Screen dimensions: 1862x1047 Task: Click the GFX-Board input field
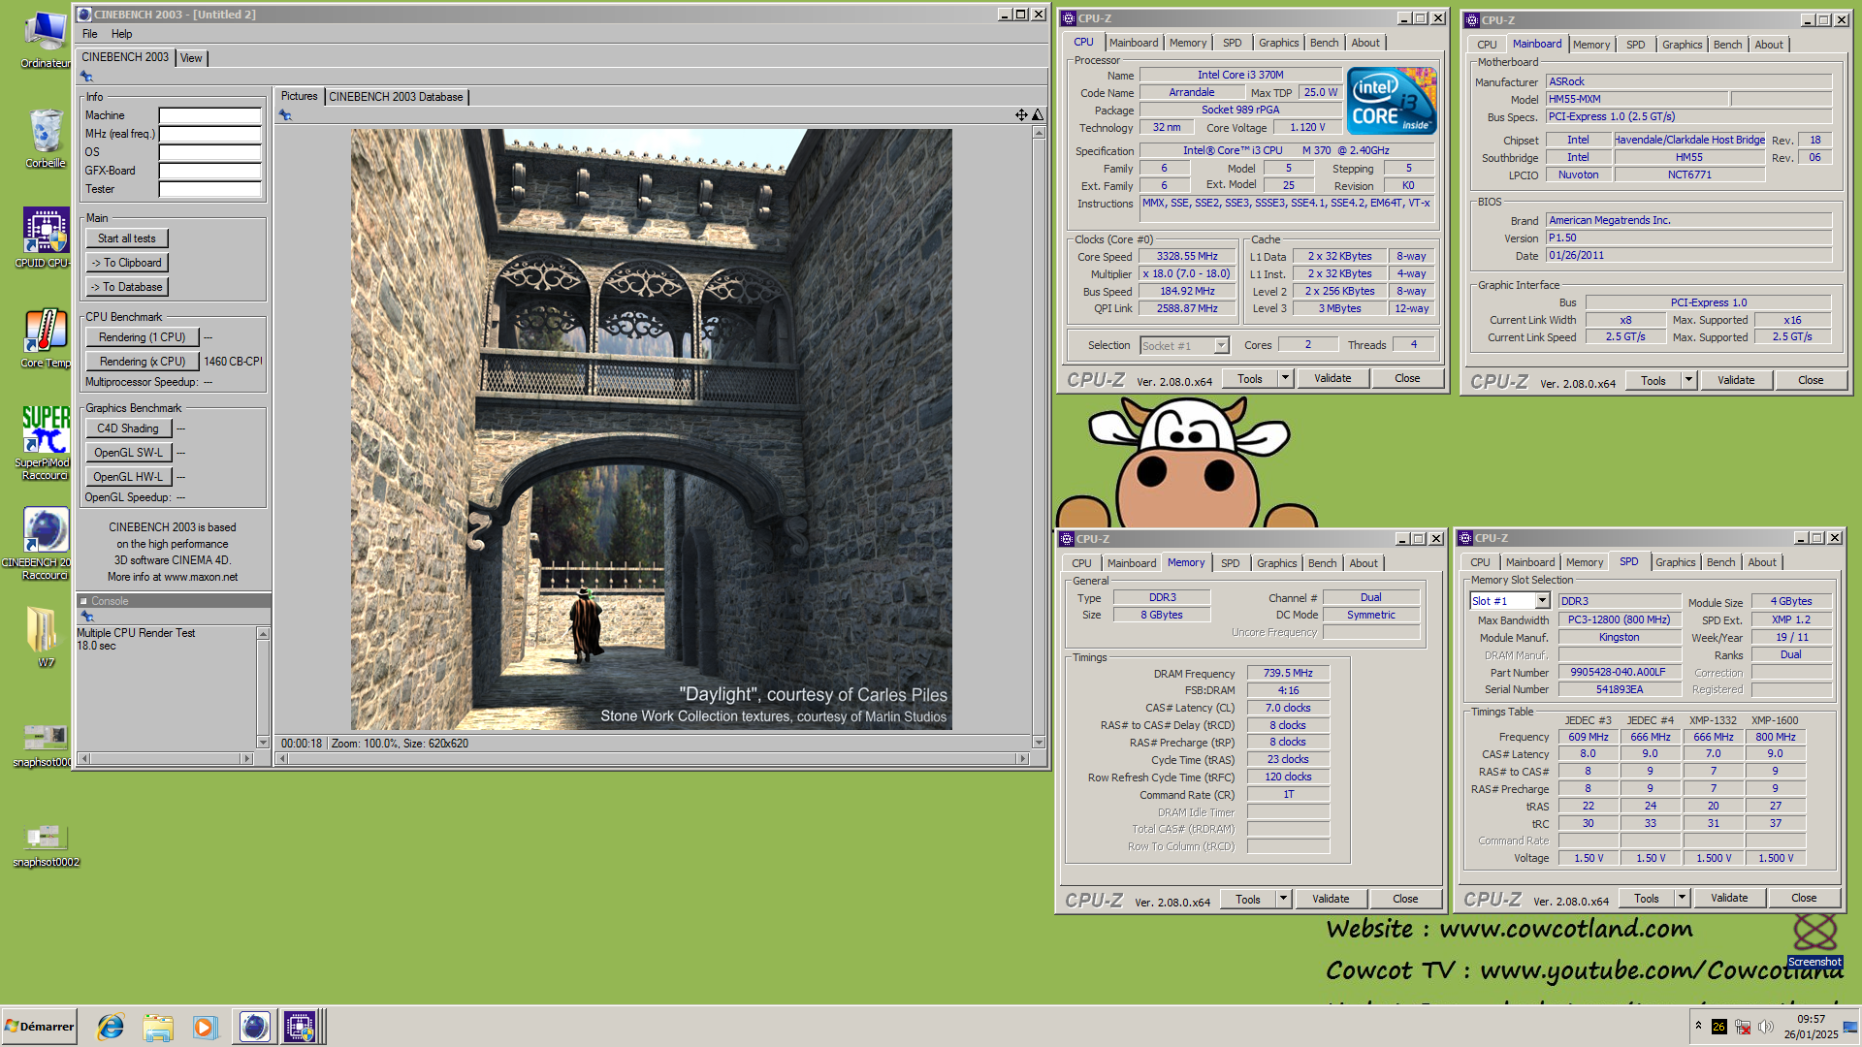pyautogui.click(x=210, y=171)
